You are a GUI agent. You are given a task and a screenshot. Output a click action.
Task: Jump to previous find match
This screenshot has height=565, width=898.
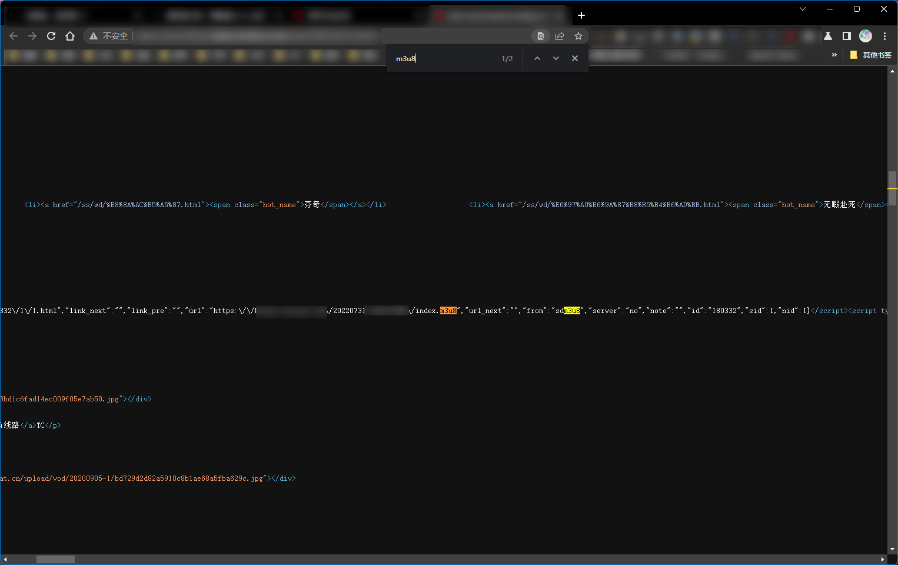(537, 58)
